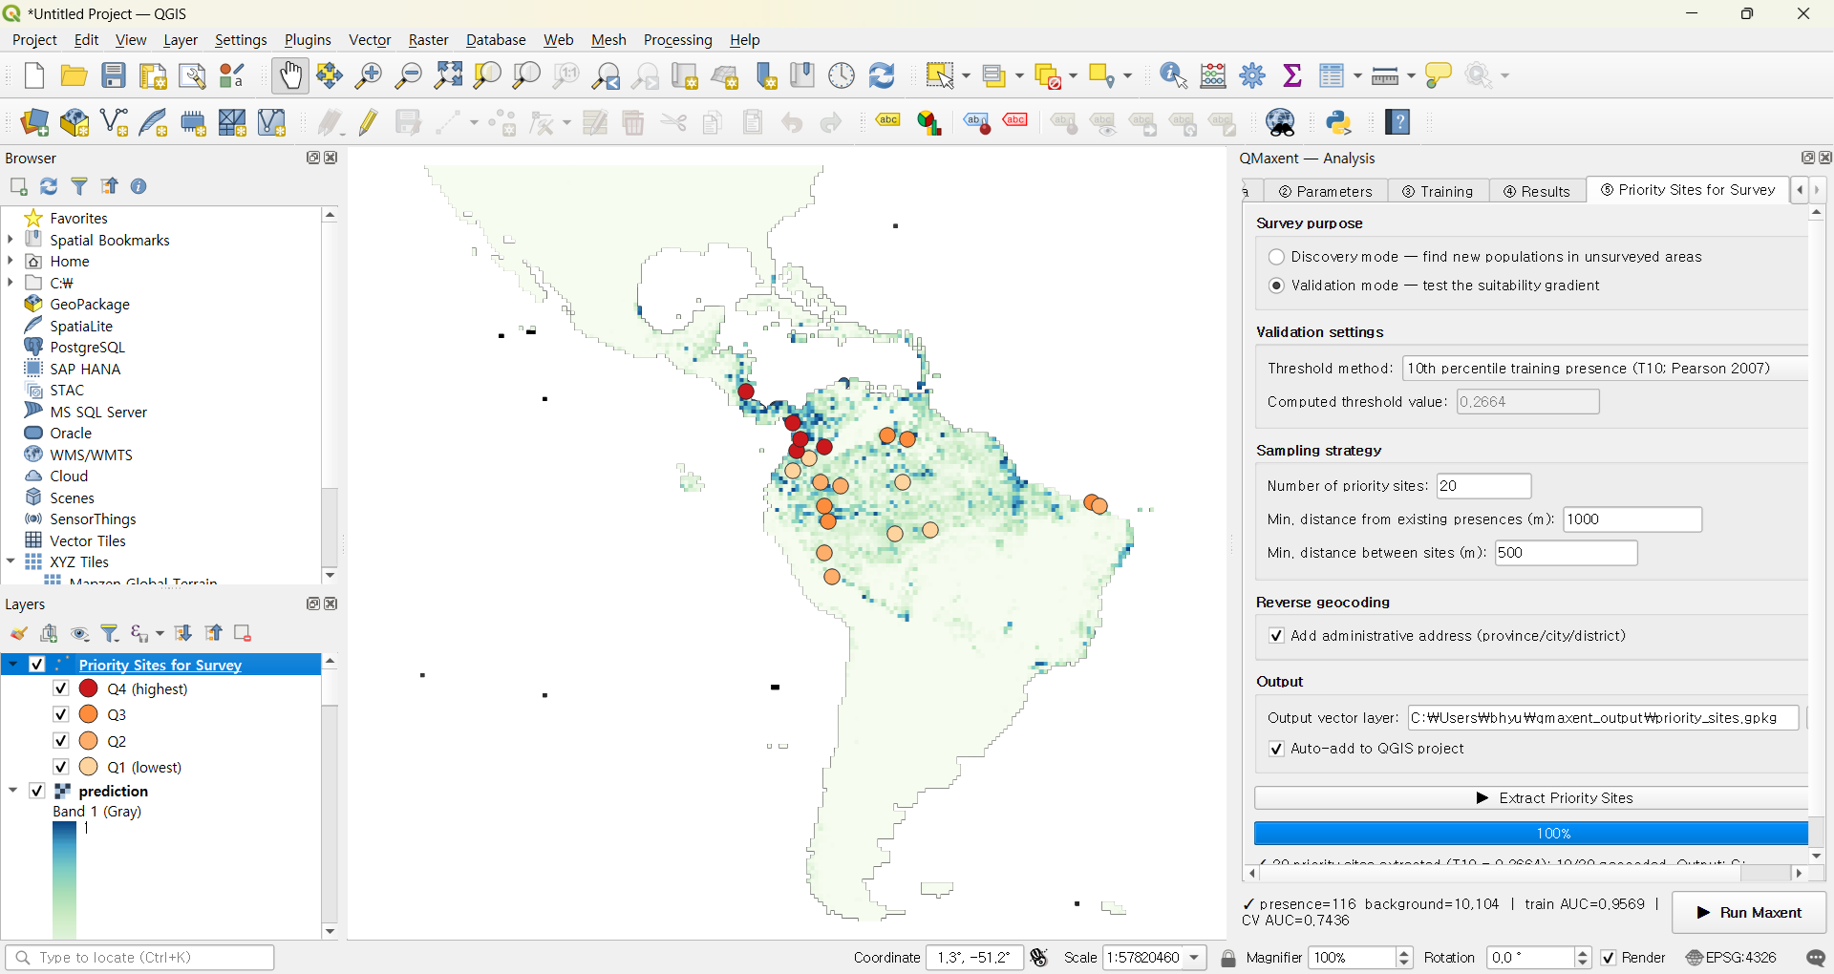Select Discovery mode radio button
Screen dimensions: 1834x974
1276,257
